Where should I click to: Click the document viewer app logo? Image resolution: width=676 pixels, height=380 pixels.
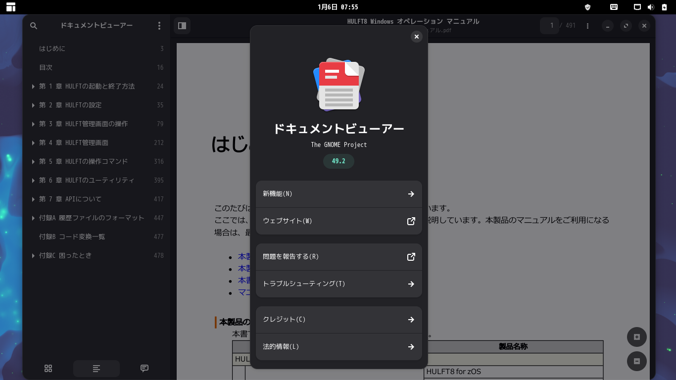tap(339, 85)
